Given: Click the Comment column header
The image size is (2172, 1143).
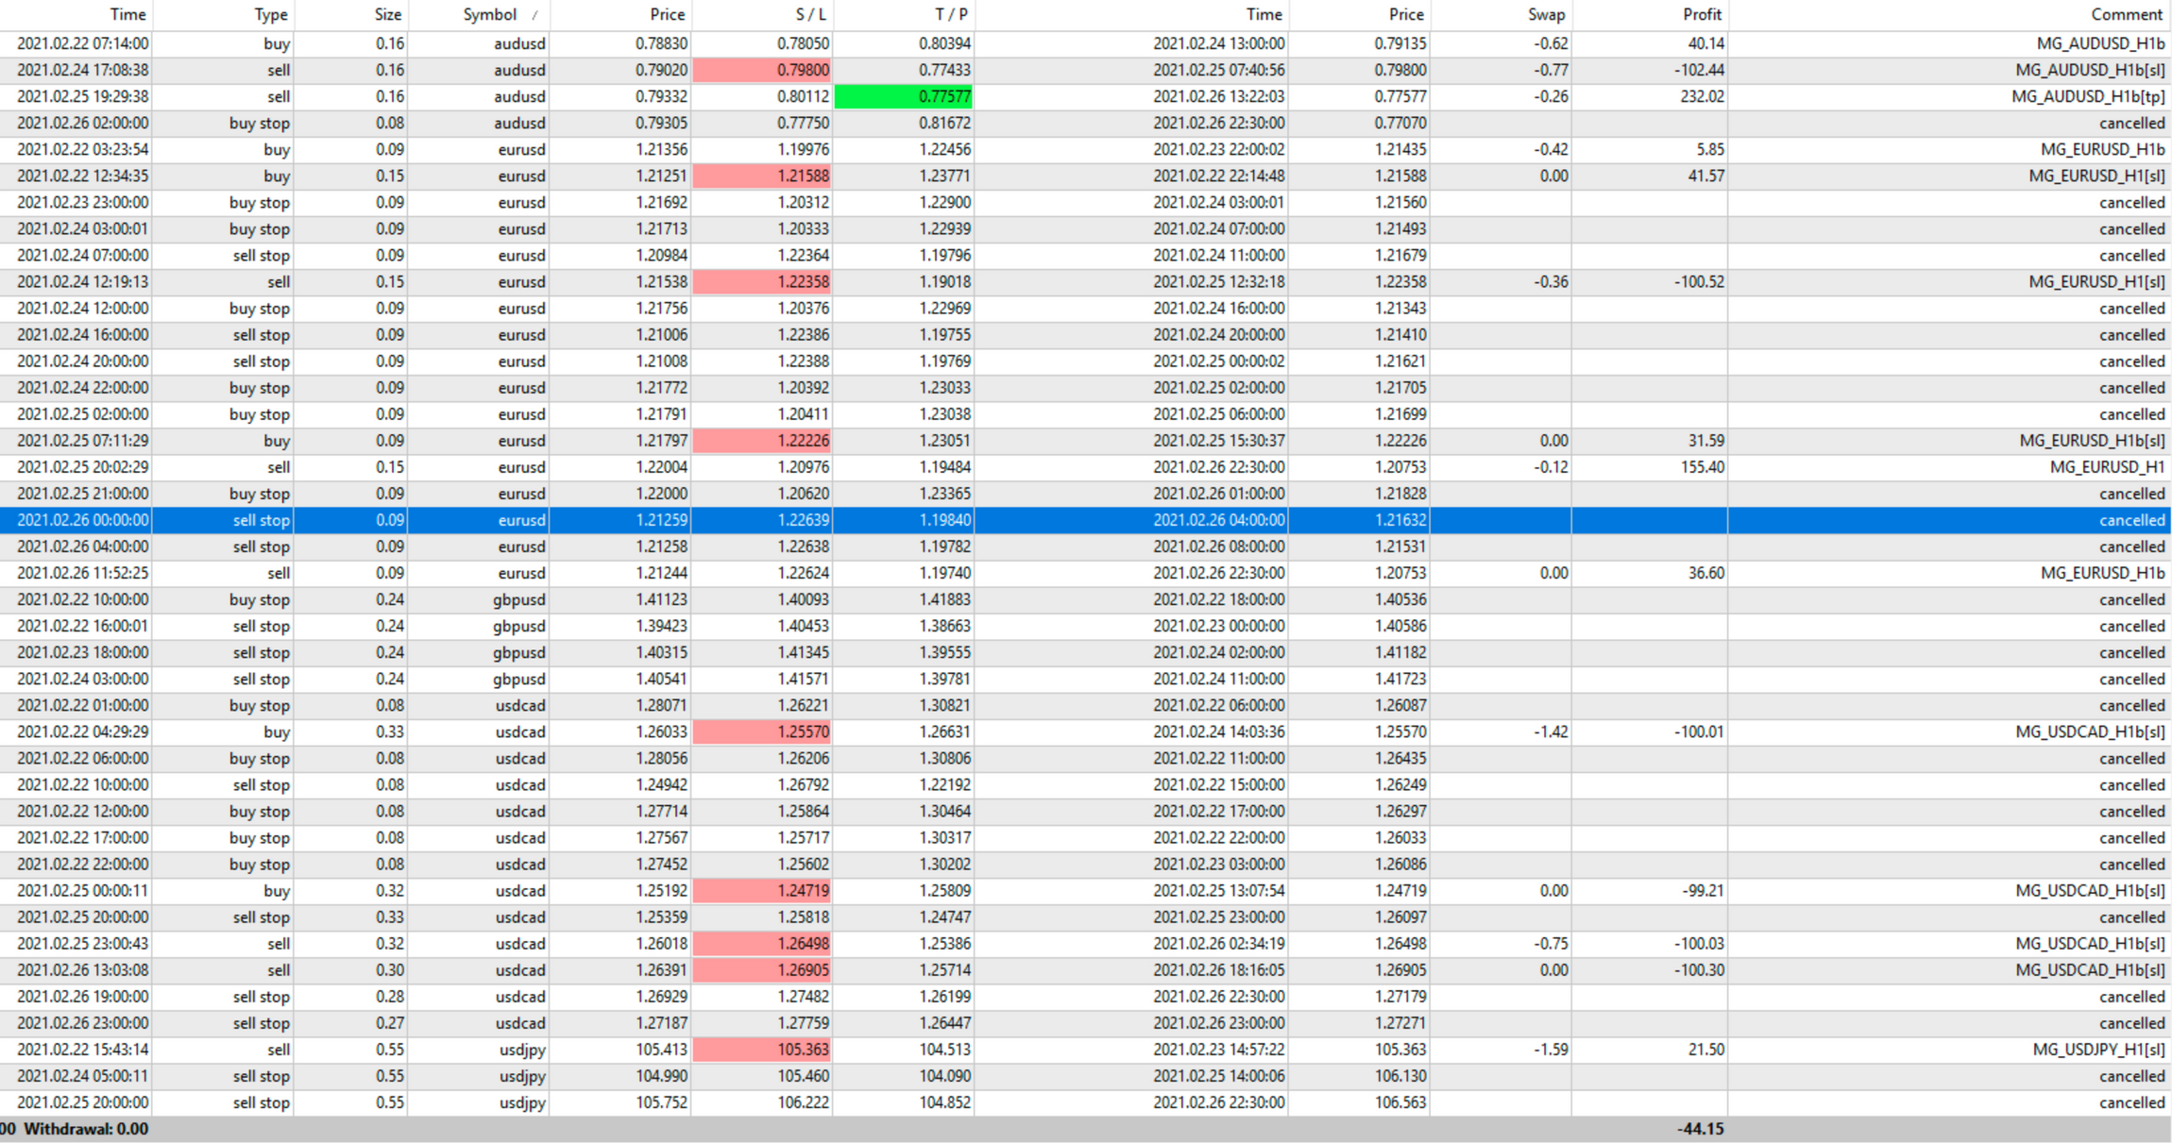Looking at the screenshot, I should pyautogui.click(x=2126, y=14).
